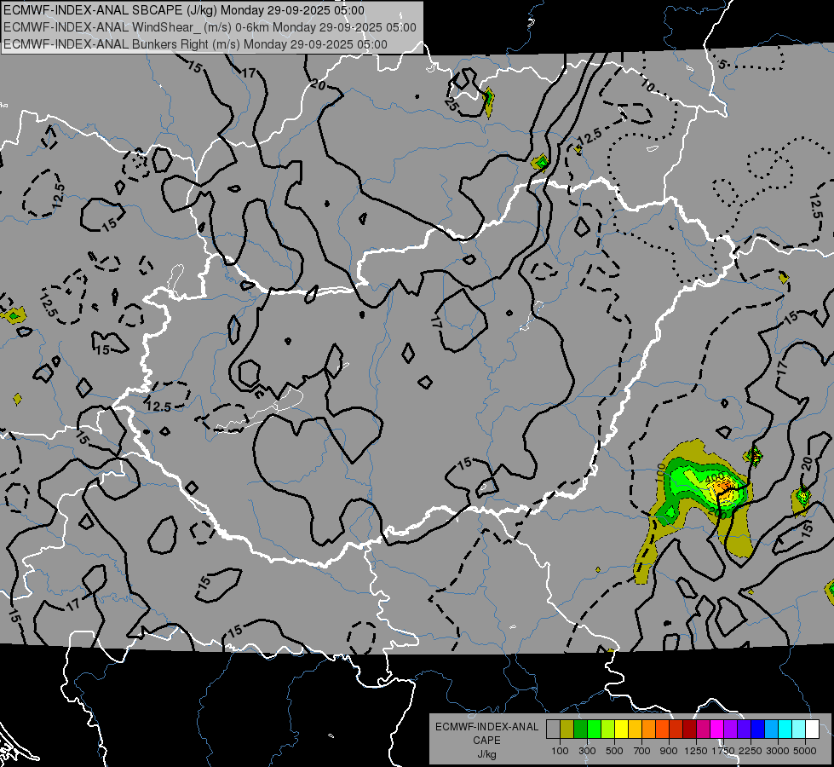Click the dotted 10 contour label

pos(647,84)
